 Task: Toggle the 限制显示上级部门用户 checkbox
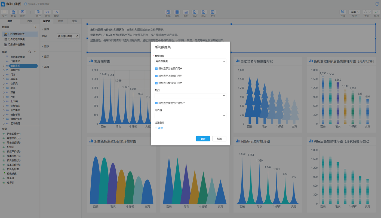pyautogui.click(x=156, y=76)
